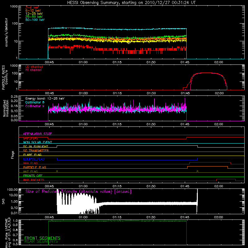Click '01:45' tick under the SAS panel
The image size is (248, 248).
(x=185, y=217)
